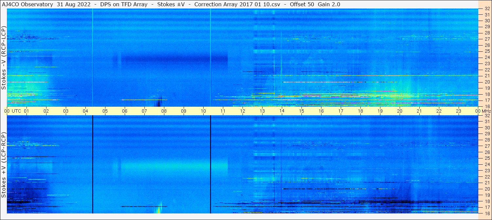Click the 'MHz' unit label on time axis
Viewport: 492px width, 220px height.
487,111
